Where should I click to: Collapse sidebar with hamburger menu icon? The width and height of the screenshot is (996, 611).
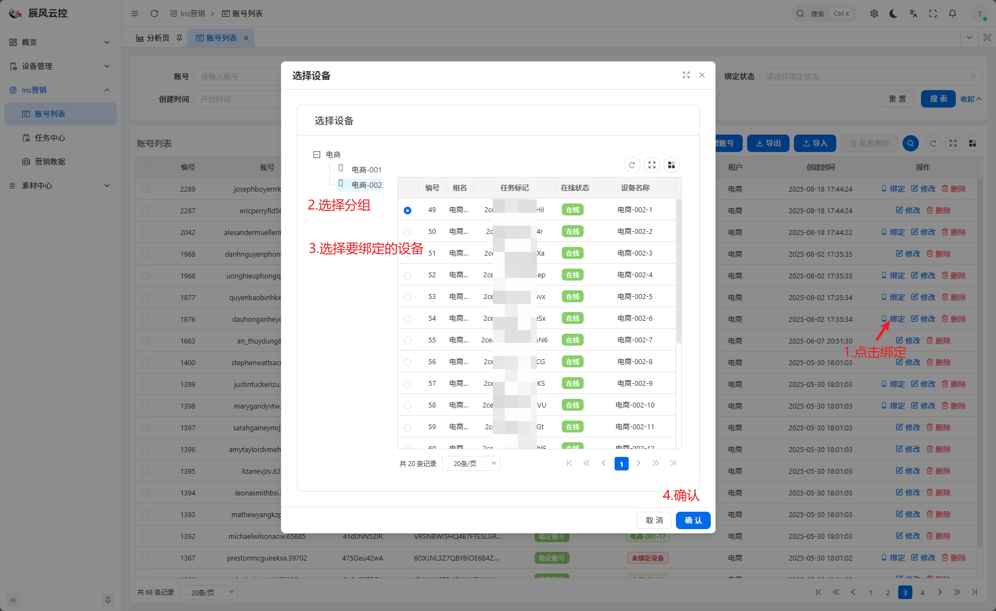pos(135,14)
